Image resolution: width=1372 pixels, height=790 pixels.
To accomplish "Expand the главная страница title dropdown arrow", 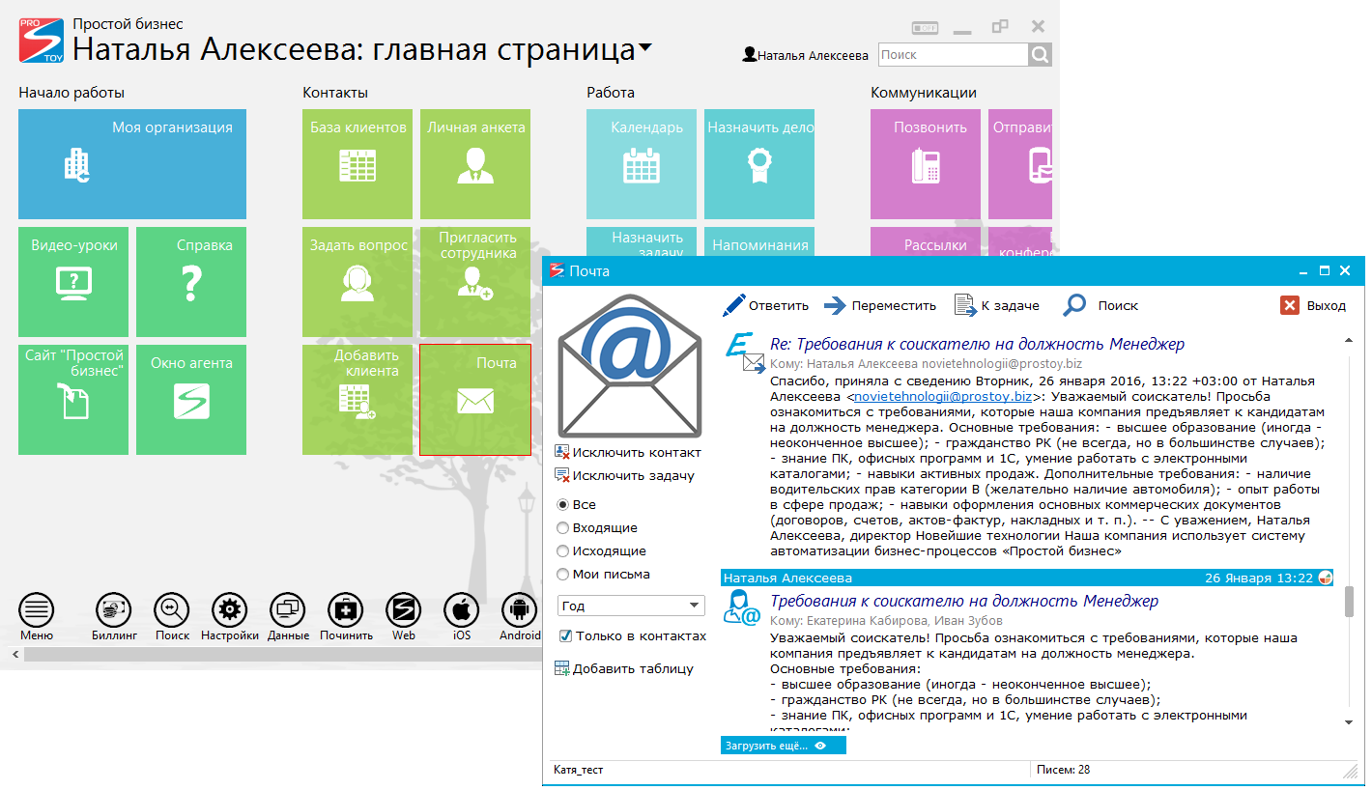I will 644,47.
